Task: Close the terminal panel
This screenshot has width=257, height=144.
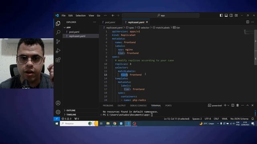Action: tap(253, 105)
